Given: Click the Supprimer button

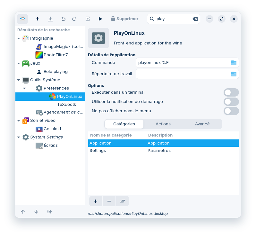Looking at the screenshot, I should [x=124, y=19].
